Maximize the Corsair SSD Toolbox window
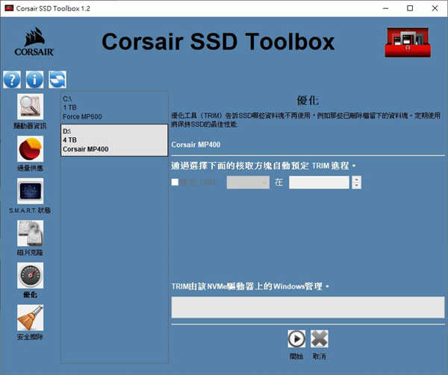 [410, 8]
